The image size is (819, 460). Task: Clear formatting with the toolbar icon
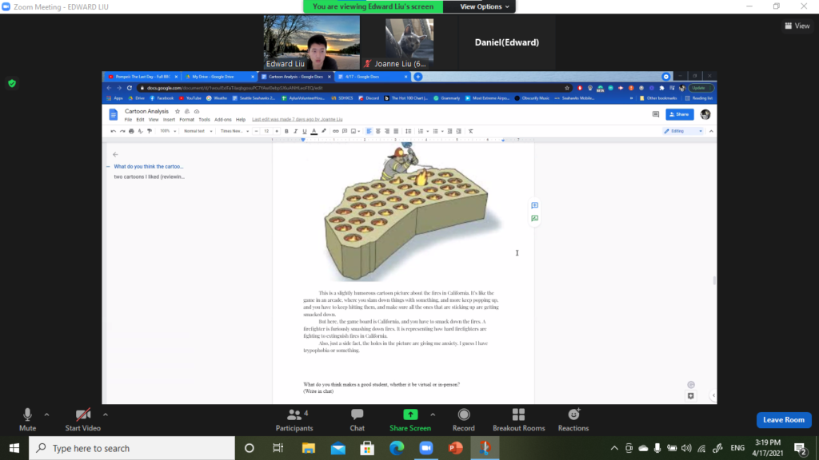coord(470,132)
